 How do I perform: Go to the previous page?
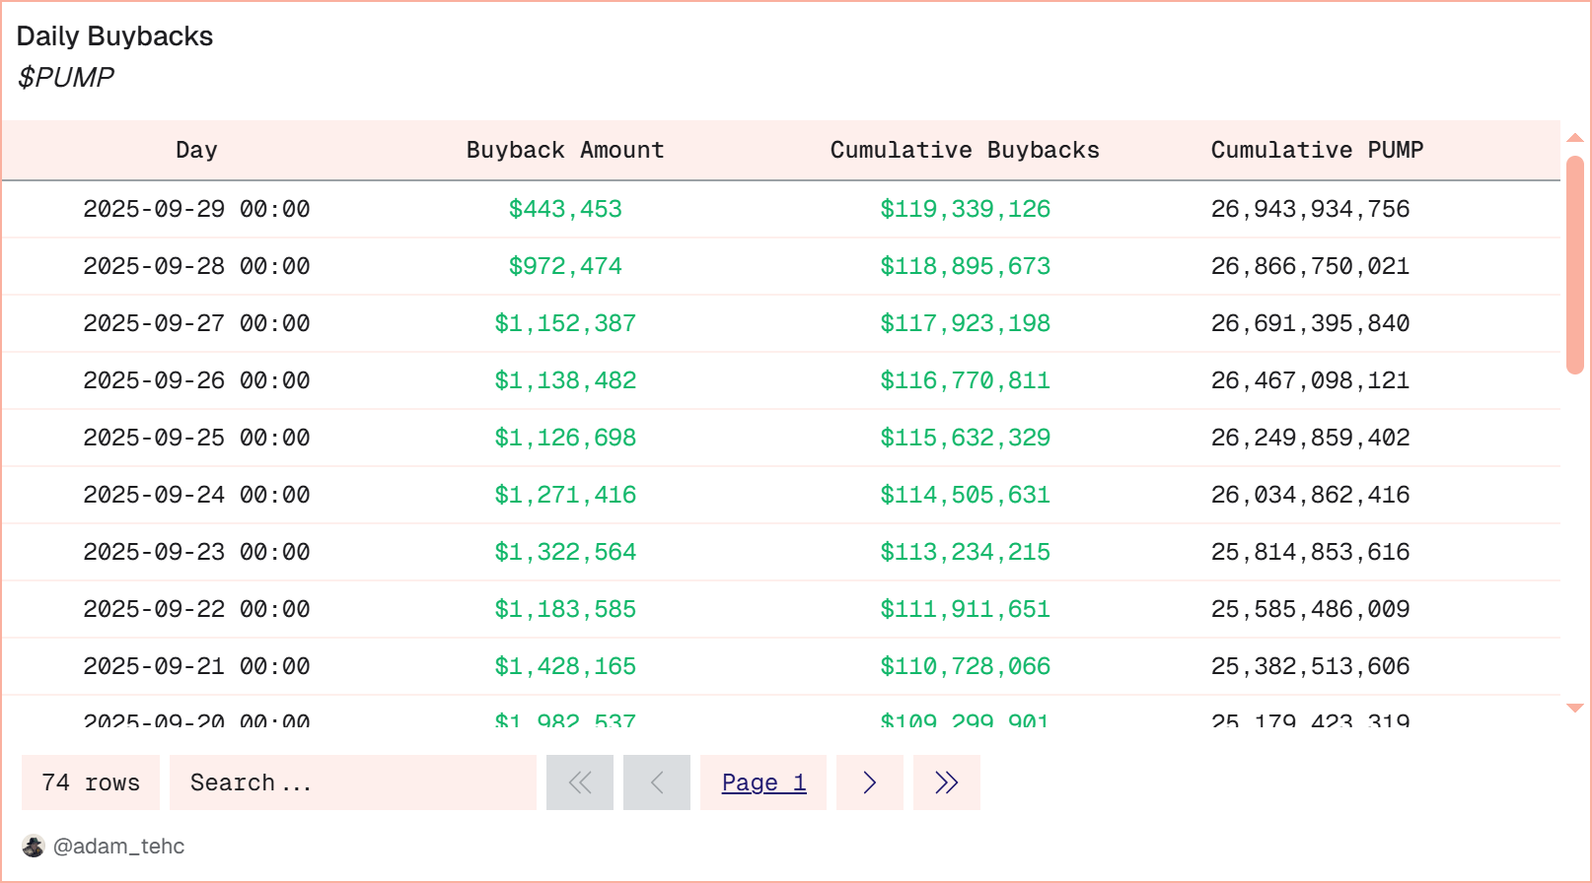657,782
